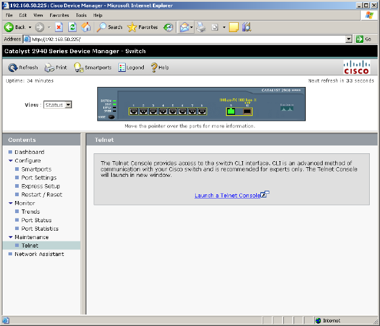Collapse the Monitor tree section
Screen dimensions: 380x326
[10, 203]
